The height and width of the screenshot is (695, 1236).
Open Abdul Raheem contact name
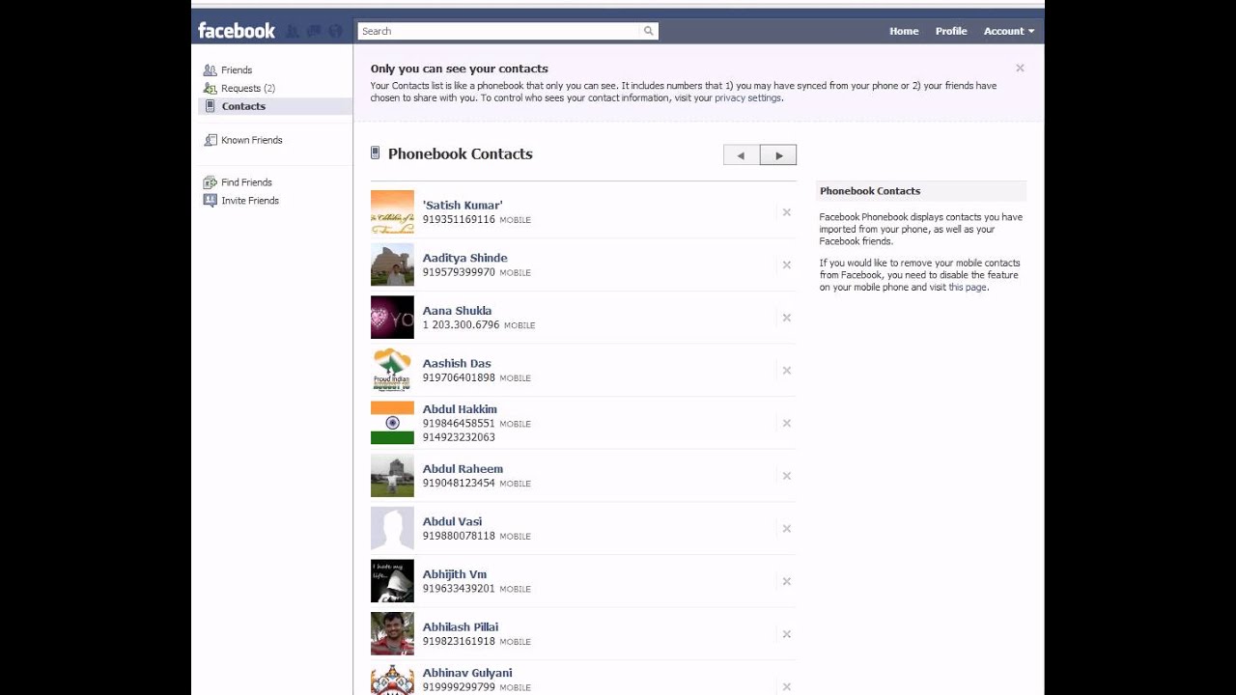(463, 469)
